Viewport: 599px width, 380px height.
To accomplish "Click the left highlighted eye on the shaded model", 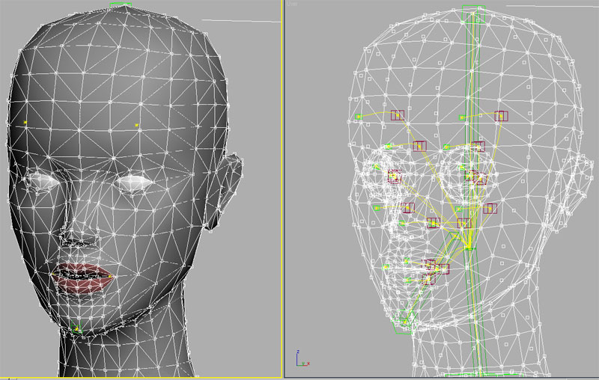I will [x=40, y=180].
